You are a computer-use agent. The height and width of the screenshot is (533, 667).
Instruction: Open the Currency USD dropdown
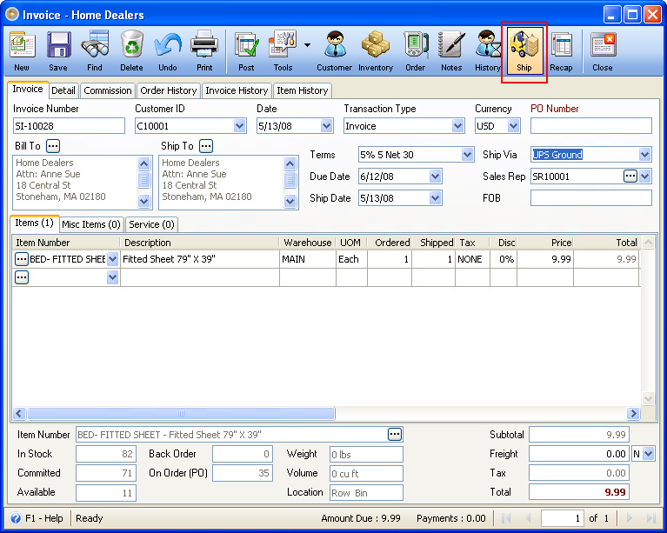pyautogui.click(x=513, y=126)
